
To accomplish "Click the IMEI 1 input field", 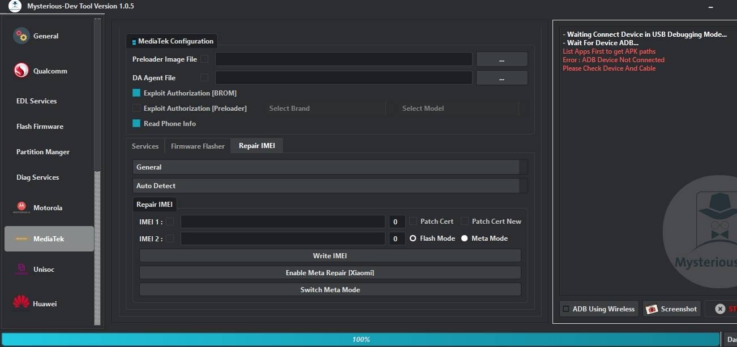I will (x=282, y=221).
